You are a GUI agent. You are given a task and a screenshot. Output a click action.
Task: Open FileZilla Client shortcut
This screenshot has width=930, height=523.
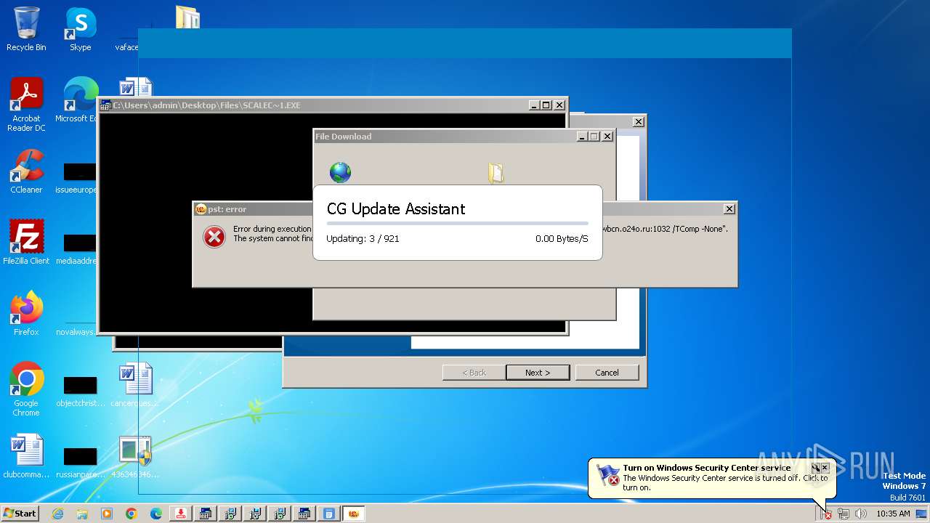(x=26, y=242)
